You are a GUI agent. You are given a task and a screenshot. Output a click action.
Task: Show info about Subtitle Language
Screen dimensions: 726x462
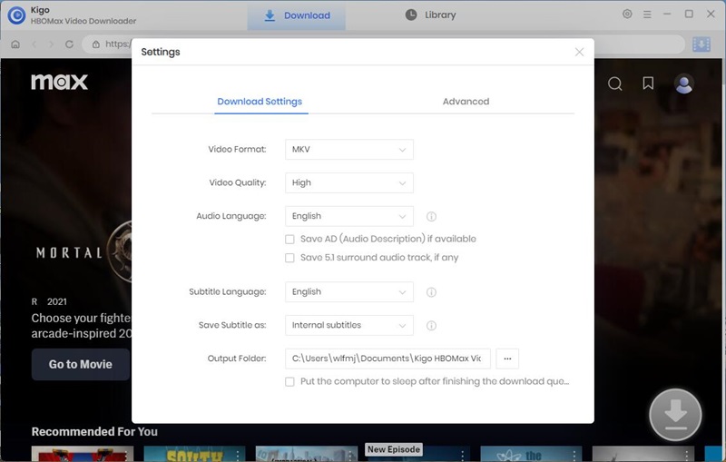tap(431, 292)
